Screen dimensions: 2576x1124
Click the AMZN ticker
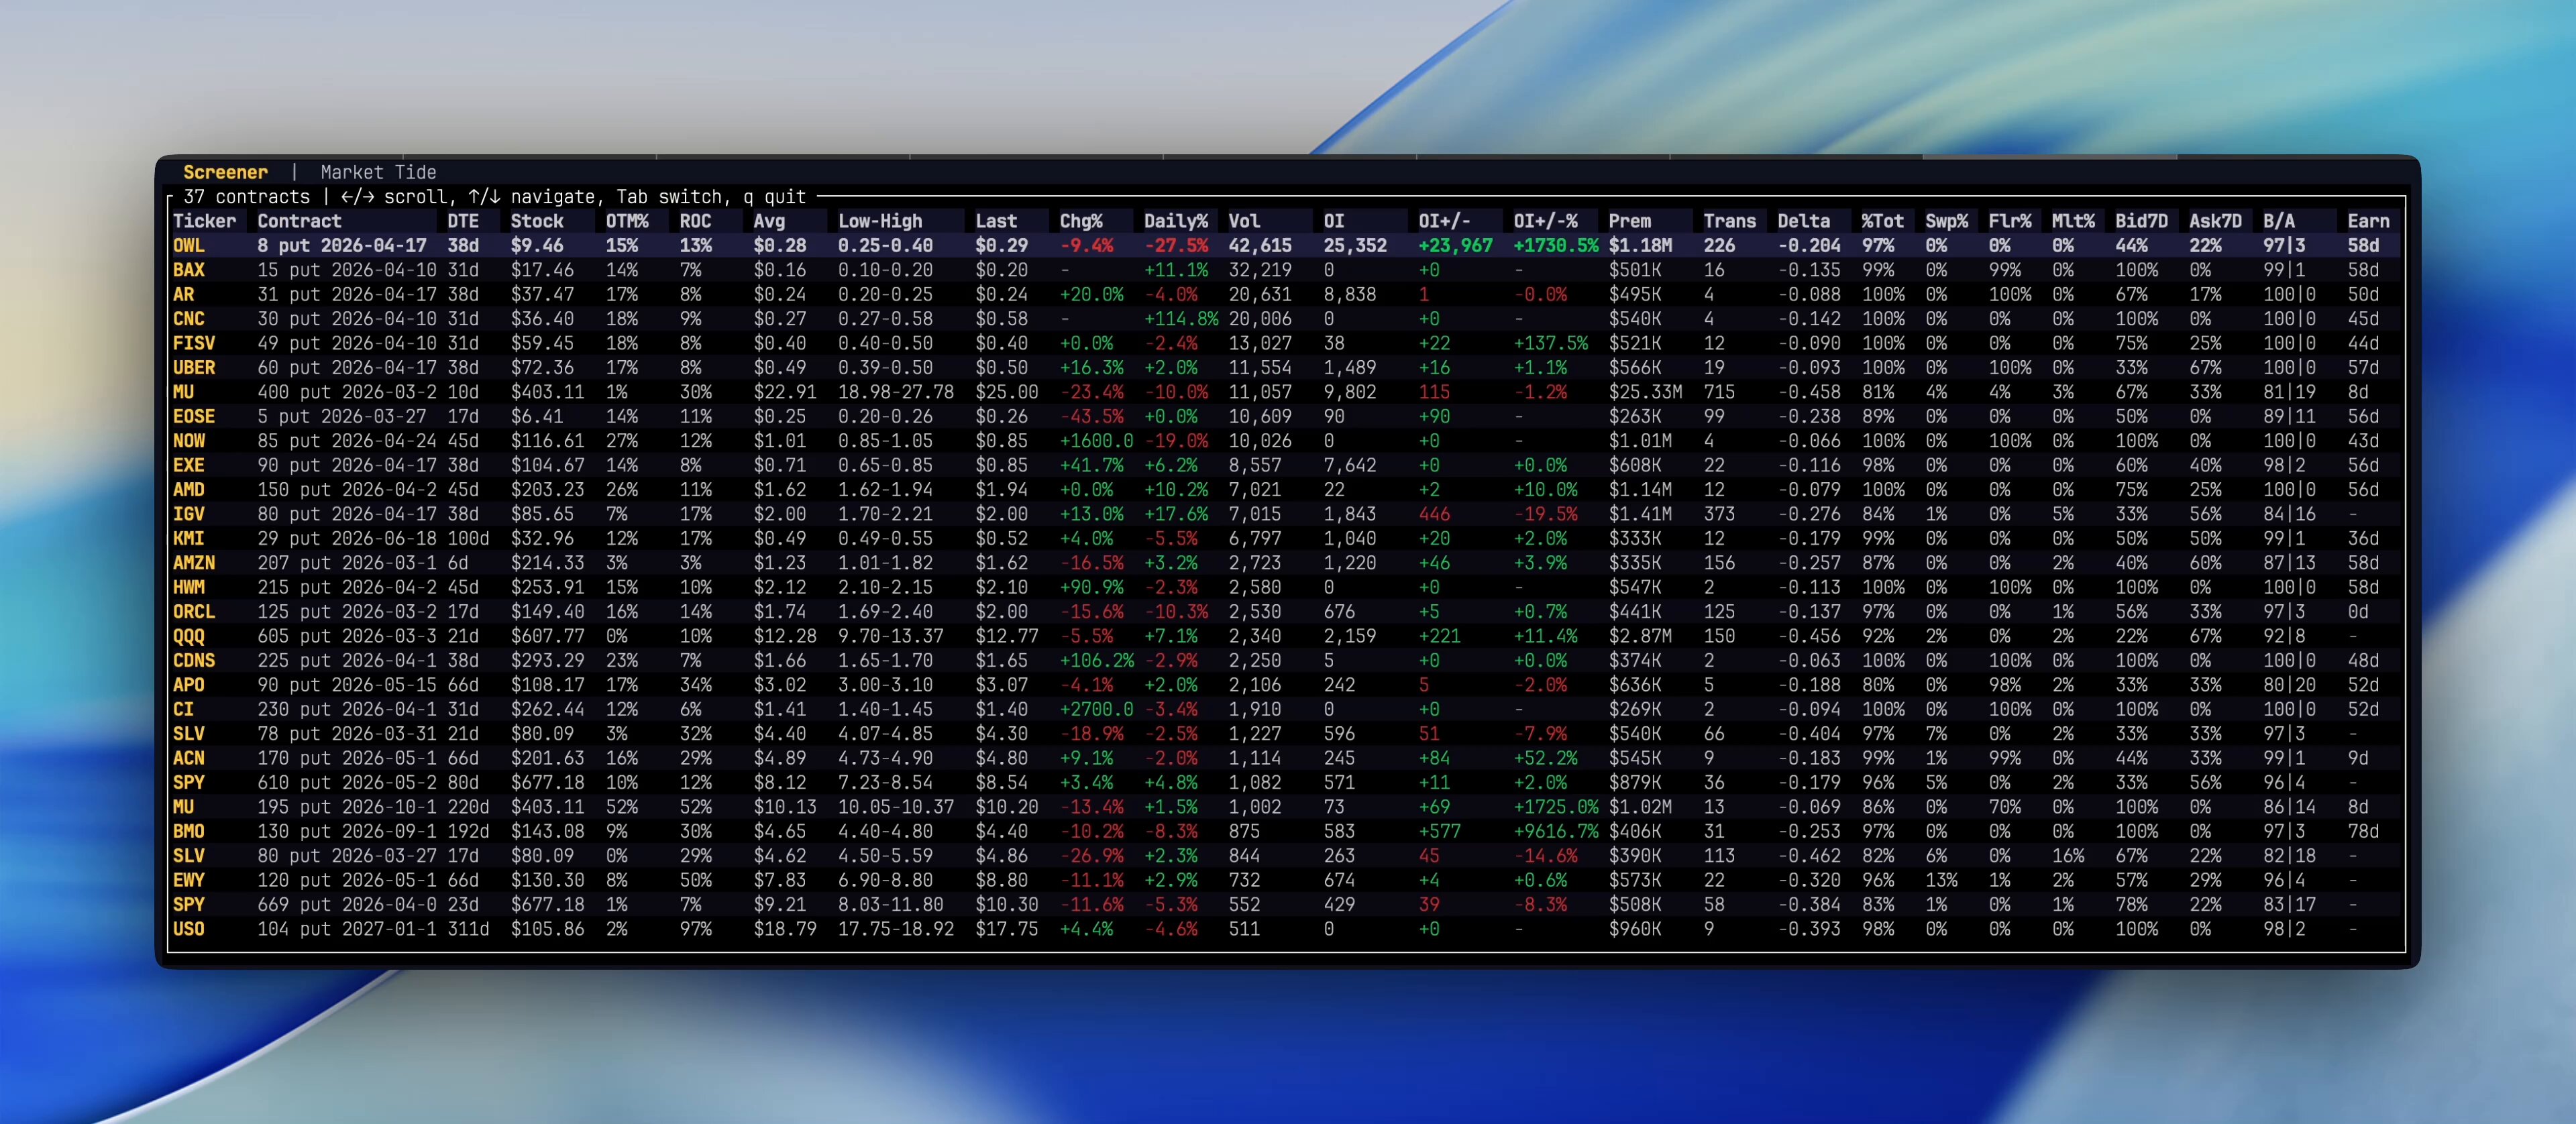click(x=194, y=563)
